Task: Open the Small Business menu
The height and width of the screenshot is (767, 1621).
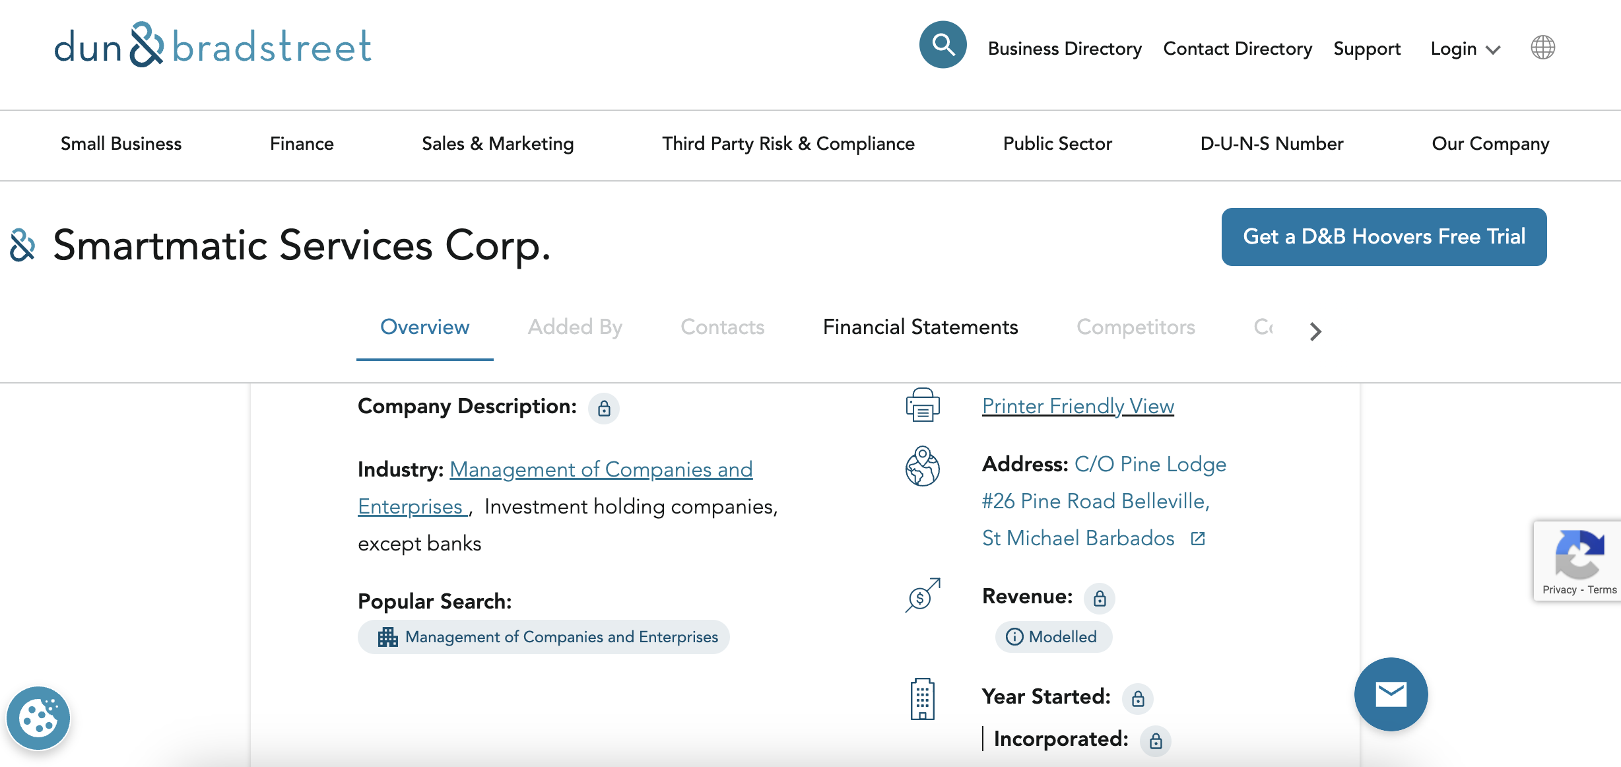Action: click(x=121, y=144)
